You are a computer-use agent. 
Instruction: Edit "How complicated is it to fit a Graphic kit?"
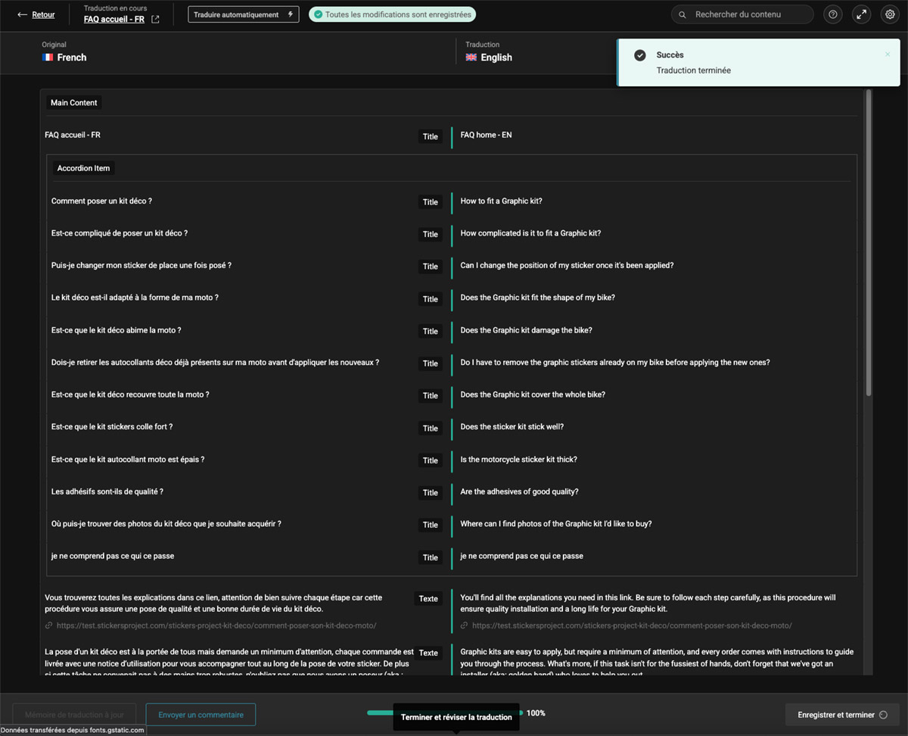coord(530,233)
